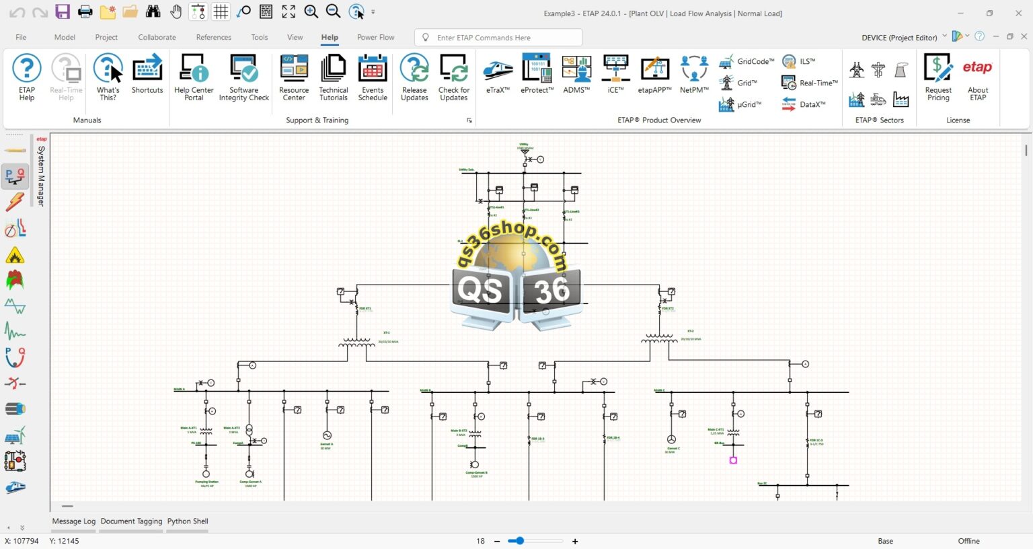Activate the What's This help pointer

click(x=108, y=75)
